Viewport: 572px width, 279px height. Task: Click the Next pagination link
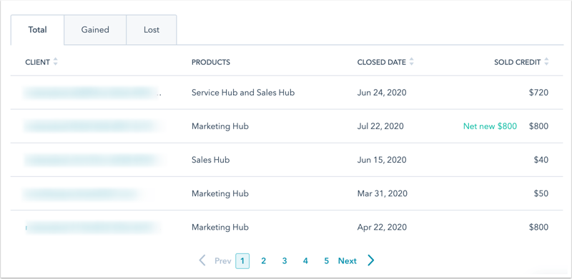(x=347, y=260)
